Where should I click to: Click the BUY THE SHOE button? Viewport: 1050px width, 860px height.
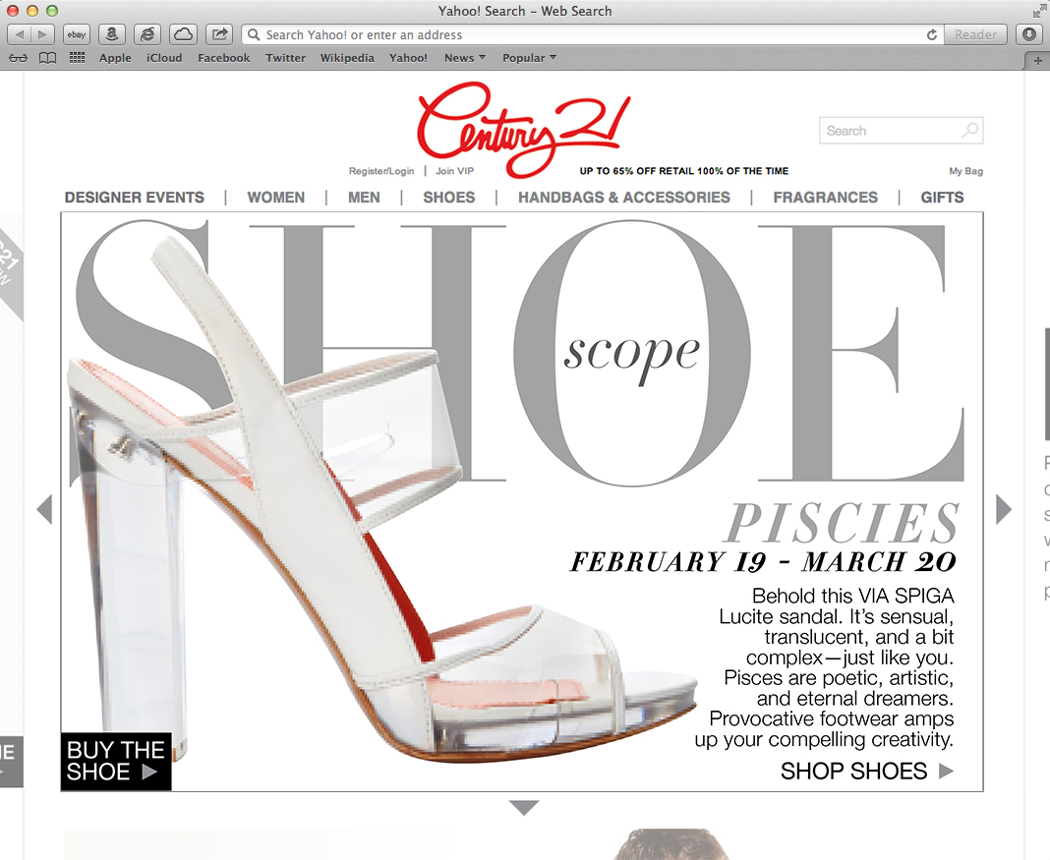point(116,761)
